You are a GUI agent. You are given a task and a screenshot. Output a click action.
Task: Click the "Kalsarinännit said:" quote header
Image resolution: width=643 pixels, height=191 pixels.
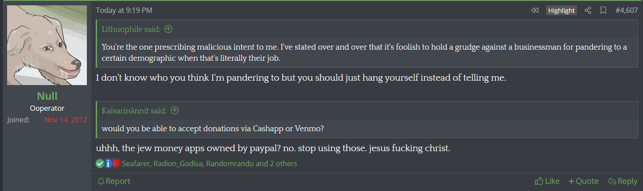tap(134, 111)
